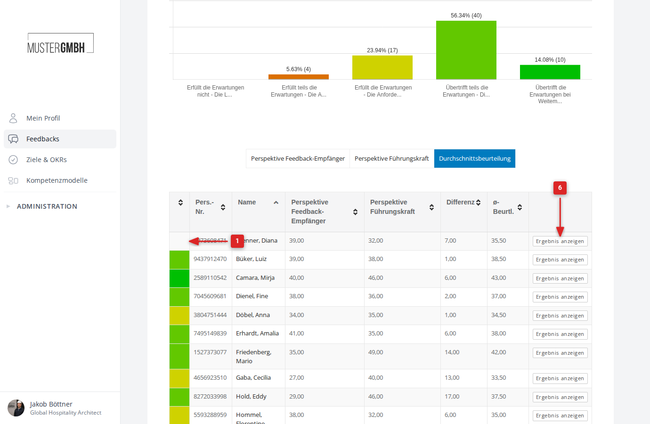
Task: Click Differenz value 17,00 for Hold, Eddy
Action: tap(452, 397)
